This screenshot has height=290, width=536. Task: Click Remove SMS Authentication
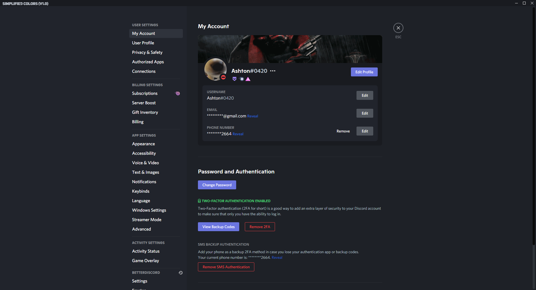tap(226, 267)
